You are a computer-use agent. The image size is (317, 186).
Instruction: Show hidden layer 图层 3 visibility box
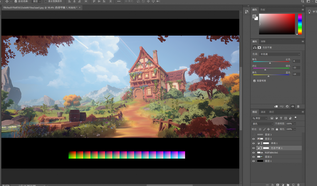254,135
